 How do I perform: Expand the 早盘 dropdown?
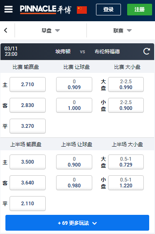[51, 30]
